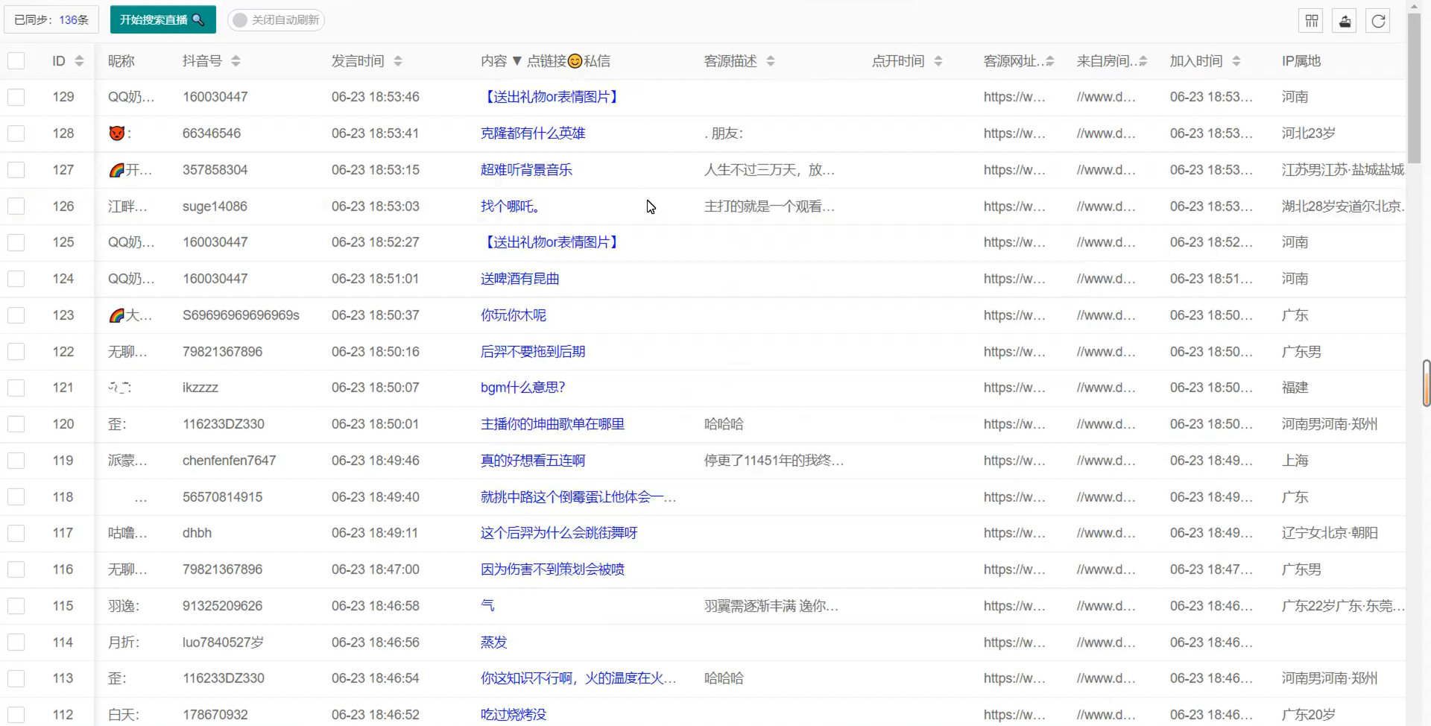Click 抖音号 ikzzzz
Image resolution: width=1431 pixels, height=726 pixels.
(200, 388)
